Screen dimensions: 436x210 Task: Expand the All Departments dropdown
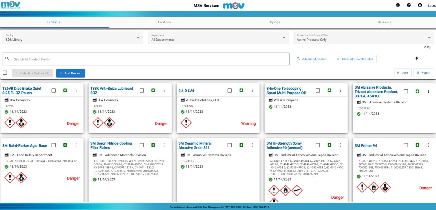tap(217, 38)
